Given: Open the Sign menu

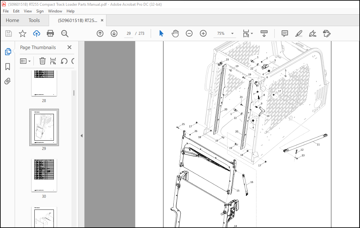Looking at the screenshot, I should pyautogui.click(x=40, y=11).
